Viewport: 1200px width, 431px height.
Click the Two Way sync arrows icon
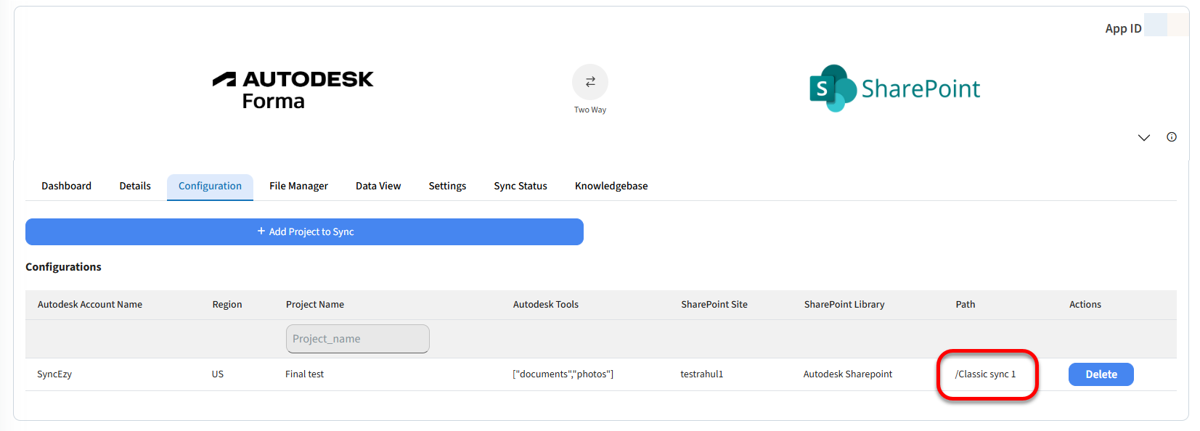(589, 82)
